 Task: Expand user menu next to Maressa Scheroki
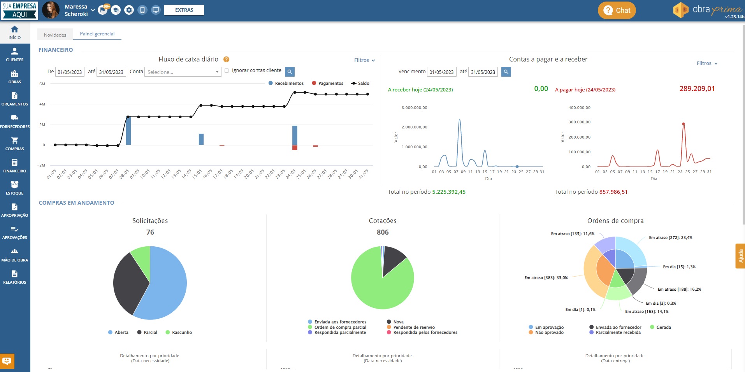tap(93, 10)
